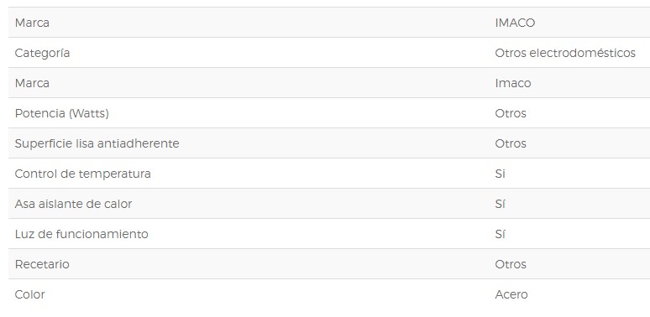The width and height of the screenshot is (650, 317).
Task: Select the Color row label
Action: pyautogui.click(x=30, y=294)
